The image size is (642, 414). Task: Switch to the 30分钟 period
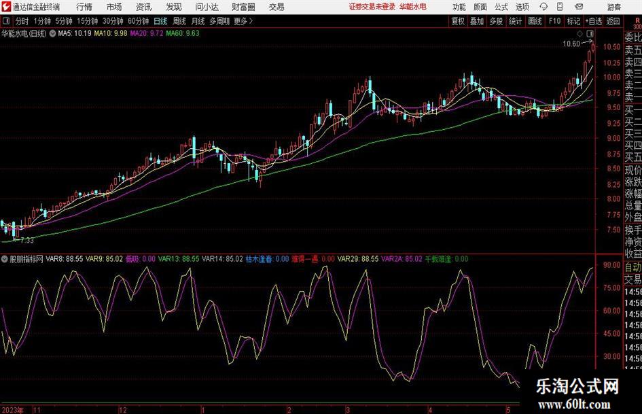coord(113,21)
